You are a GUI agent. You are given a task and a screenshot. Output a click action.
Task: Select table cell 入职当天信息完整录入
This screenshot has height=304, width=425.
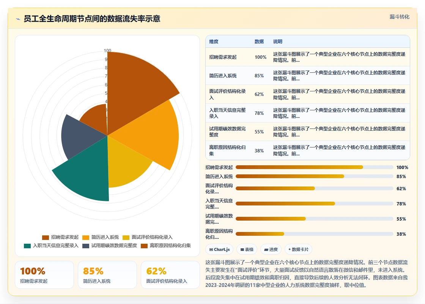(x=228, y=113)
